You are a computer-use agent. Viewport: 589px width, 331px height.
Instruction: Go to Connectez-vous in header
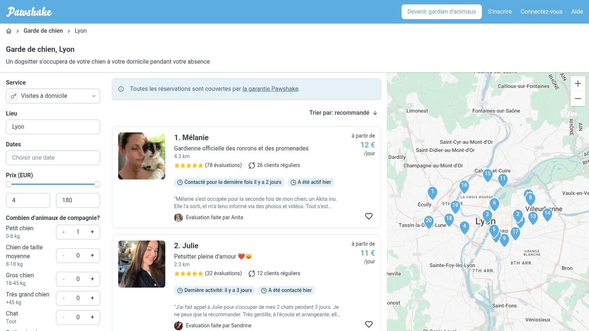(x=541, y=12)
